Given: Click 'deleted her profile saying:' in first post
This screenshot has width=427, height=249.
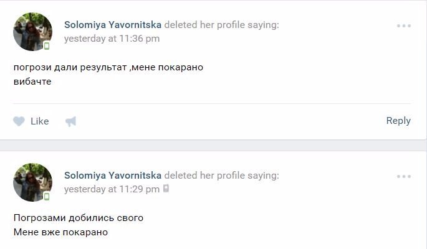Looking at the screenshot, I should [221, 25].
